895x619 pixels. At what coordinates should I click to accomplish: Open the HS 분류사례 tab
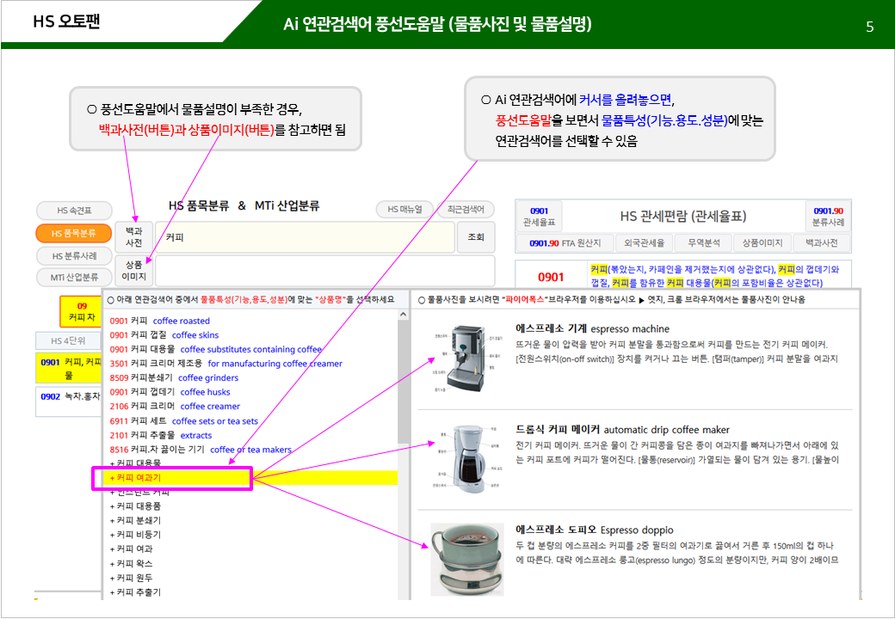click(x=74, y=256)
